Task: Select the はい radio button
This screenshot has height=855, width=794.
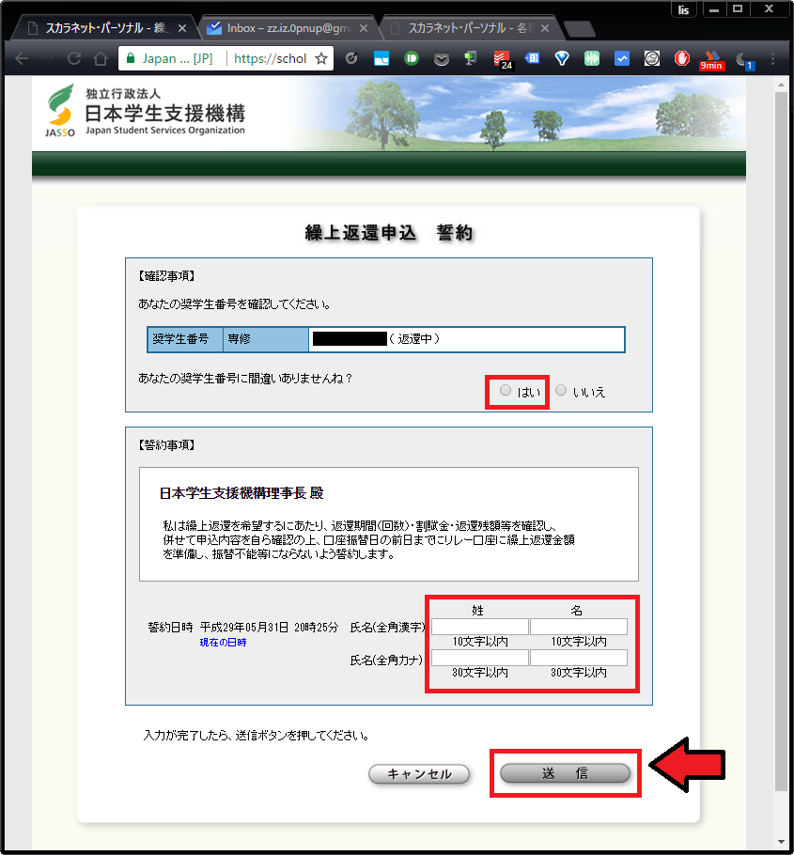Action: click(x=506, y=390)
